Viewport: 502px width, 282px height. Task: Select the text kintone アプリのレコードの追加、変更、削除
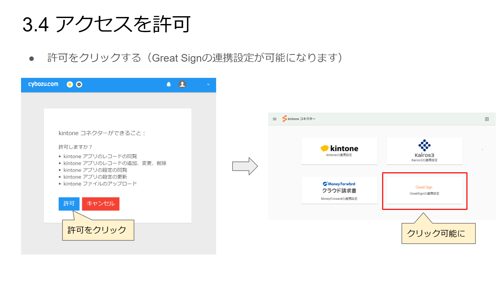pyautogui.click(x=115, y=163)
